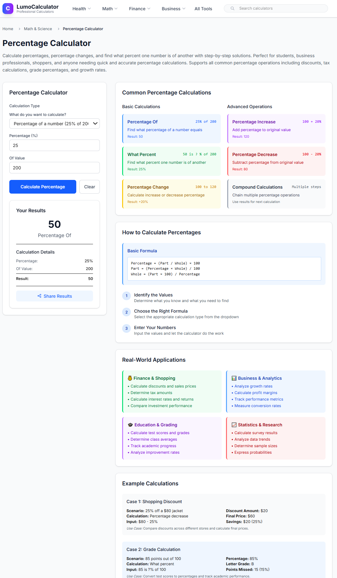Click 'Compare investment performance' item
Screen dimensions: 337x578
(161, 406)
